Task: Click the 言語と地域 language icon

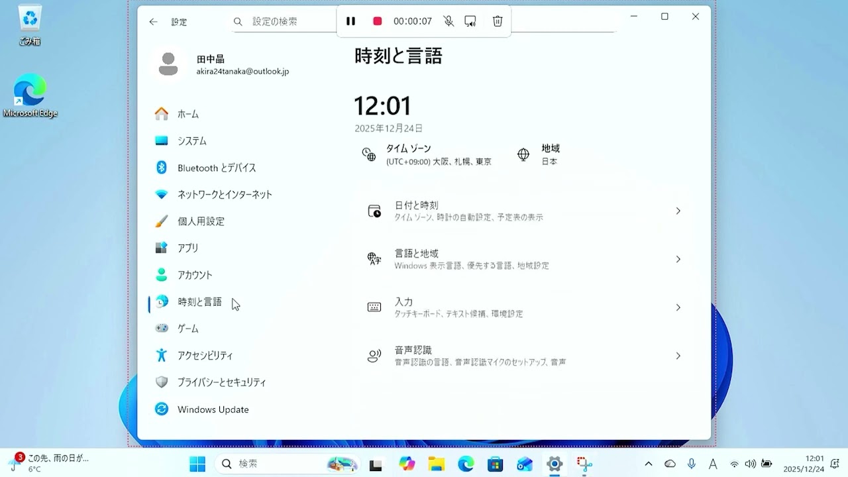Action: 374,259
